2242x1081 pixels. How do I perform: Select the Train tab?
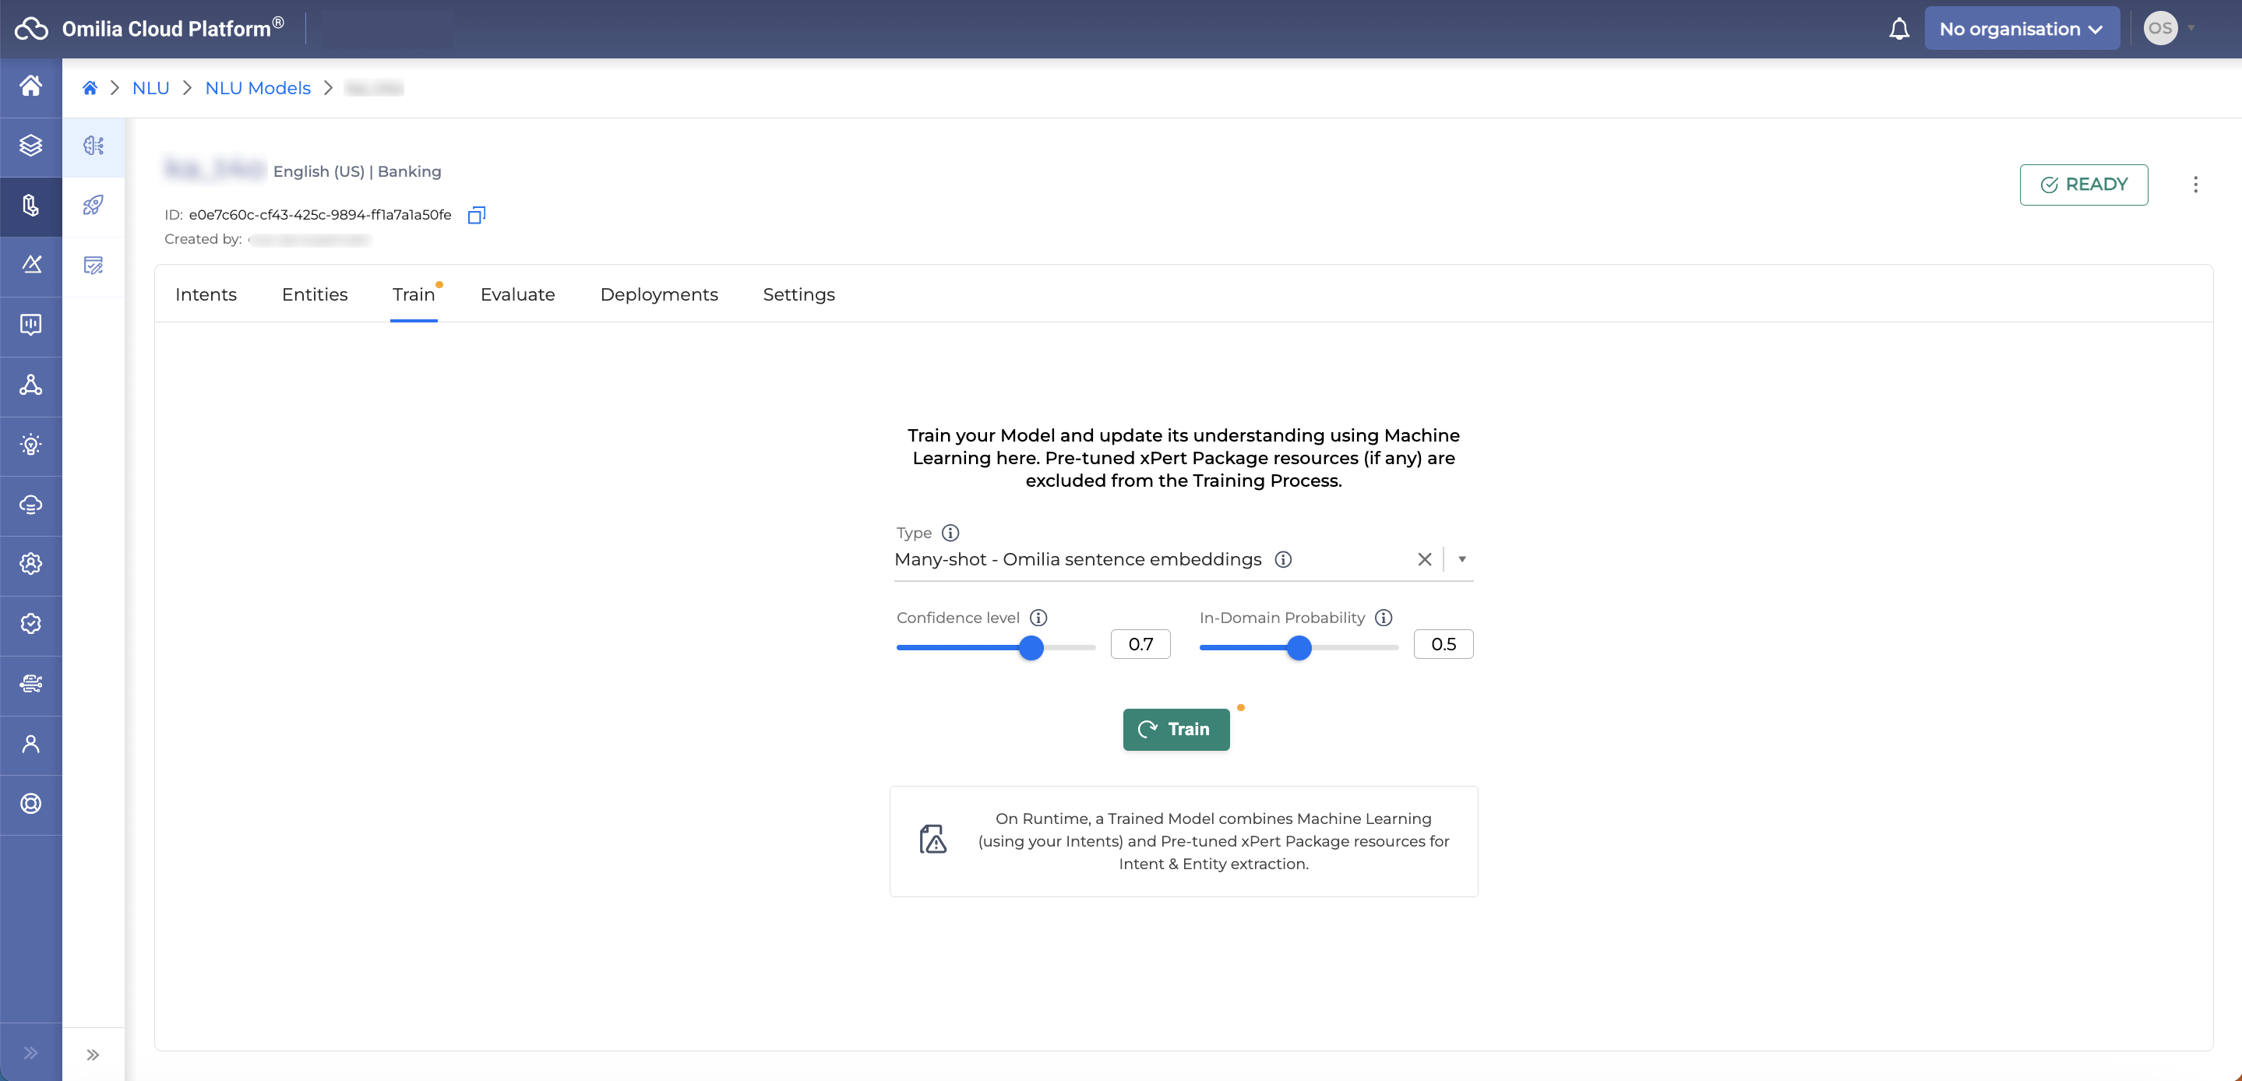[414, 295]
